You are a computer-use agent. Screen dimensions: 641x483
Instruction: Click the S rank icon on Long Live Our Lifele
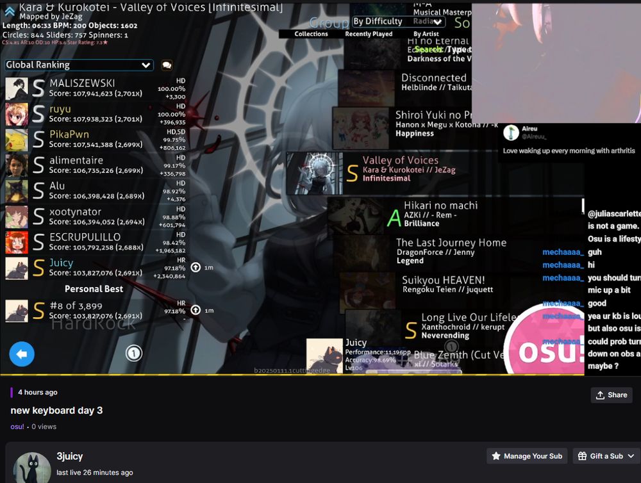412,331
